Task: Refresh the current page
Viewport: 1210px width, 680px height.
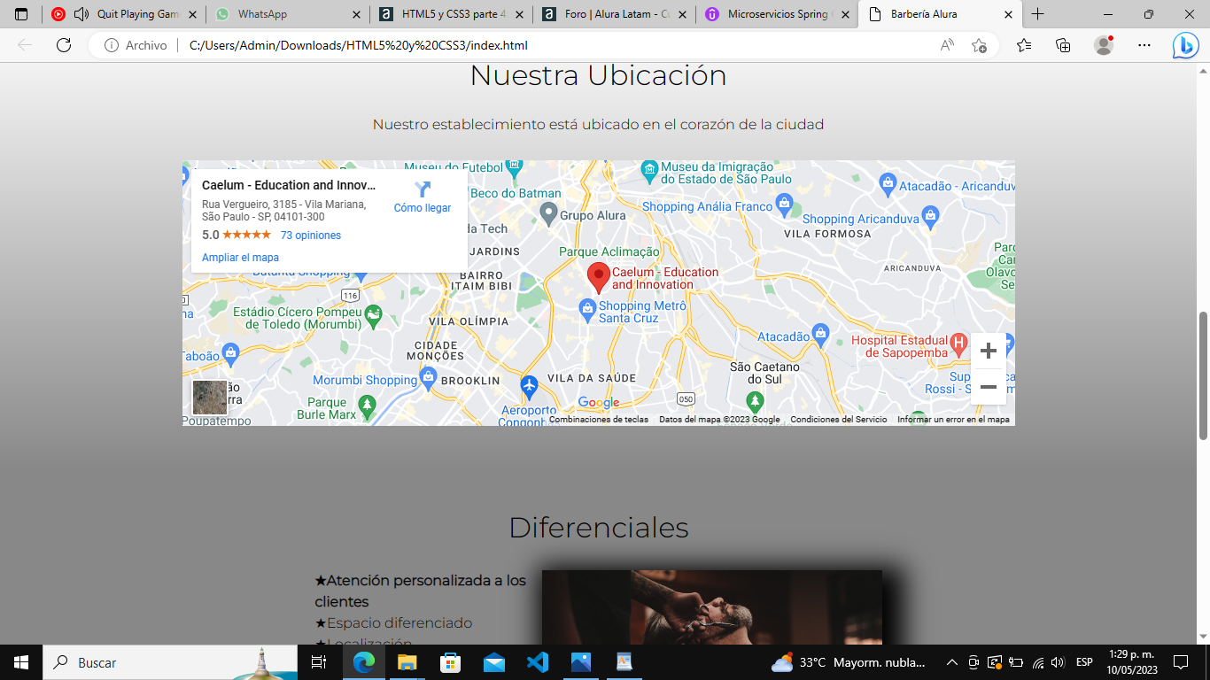Action: click(x=64, y=45)
